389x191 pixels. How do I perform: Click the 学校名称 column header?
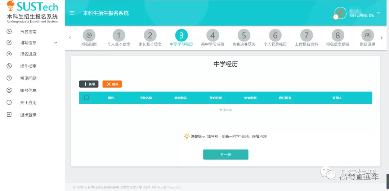tap(146, 98)
